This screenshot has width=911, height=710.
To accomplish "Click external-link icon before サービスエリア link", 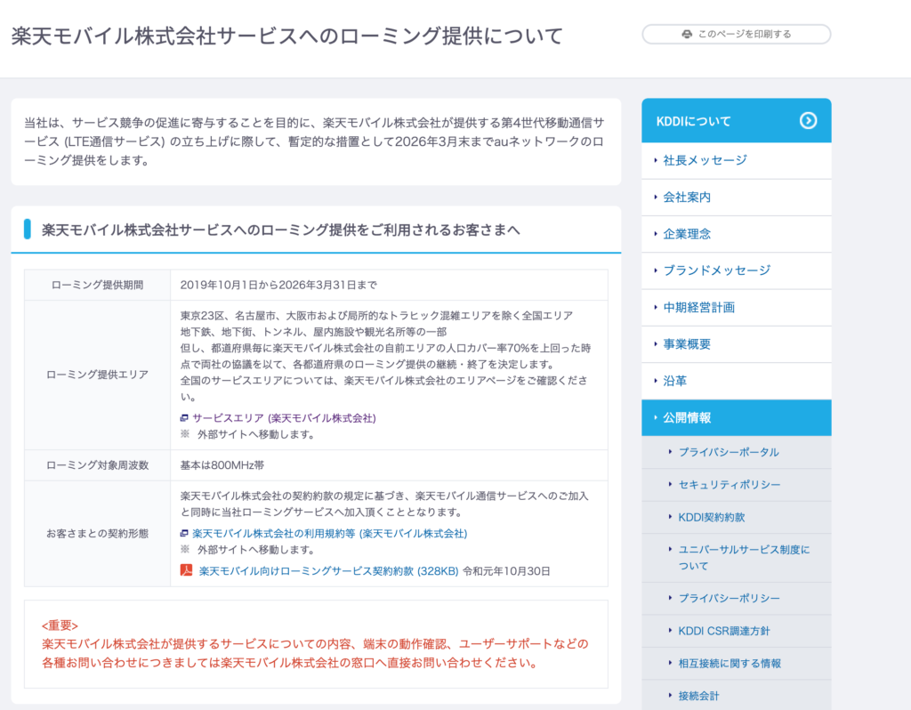I will coord(184,418).
